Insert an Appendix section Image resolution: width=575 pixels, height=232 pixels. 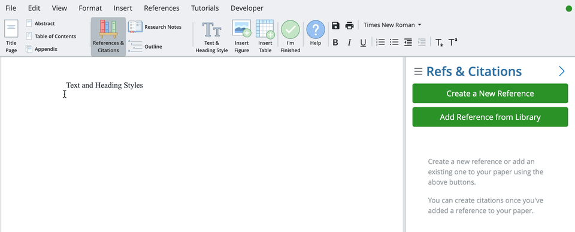41,49
